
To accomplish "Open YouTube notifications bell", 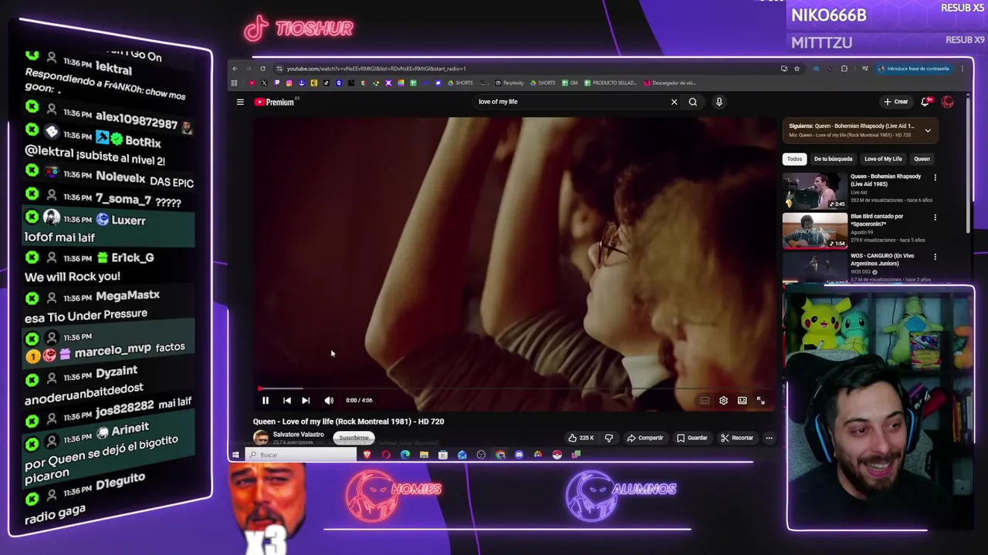I will pos(925,102).
